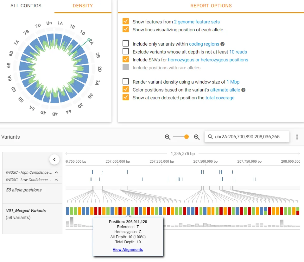The height and width of the screenshot is (262, 304).
Task: Click the zoom in magnifier icon
Action: pyautogui.click(x=197, y=137)
